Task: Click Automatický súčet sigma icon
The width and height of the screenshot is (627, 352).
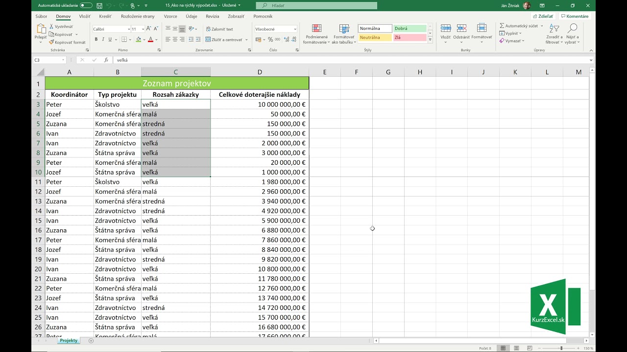Action: (x=502, y=26)
